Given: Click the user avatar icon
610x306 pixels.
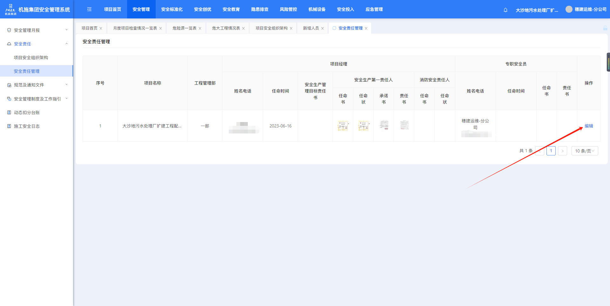Looking at the screenshot, I should coord(569,10).
